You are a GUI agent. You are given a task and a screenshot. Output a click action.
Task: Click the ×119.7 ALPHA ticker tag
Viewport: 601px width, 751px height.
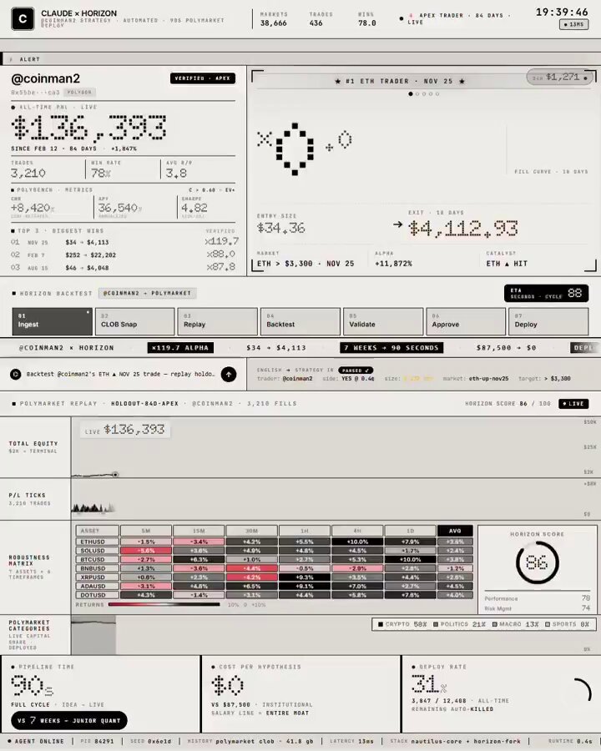180,348
